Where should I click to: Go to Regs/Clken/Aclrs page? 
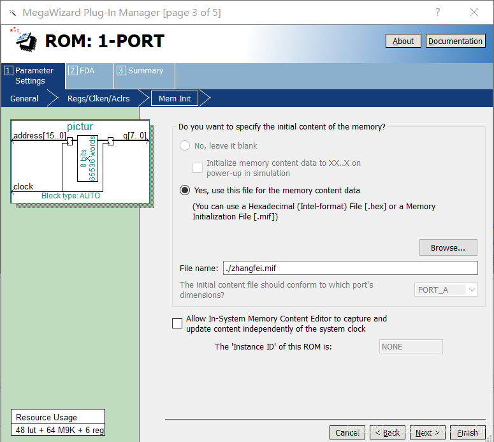click(x=98, y=98)
